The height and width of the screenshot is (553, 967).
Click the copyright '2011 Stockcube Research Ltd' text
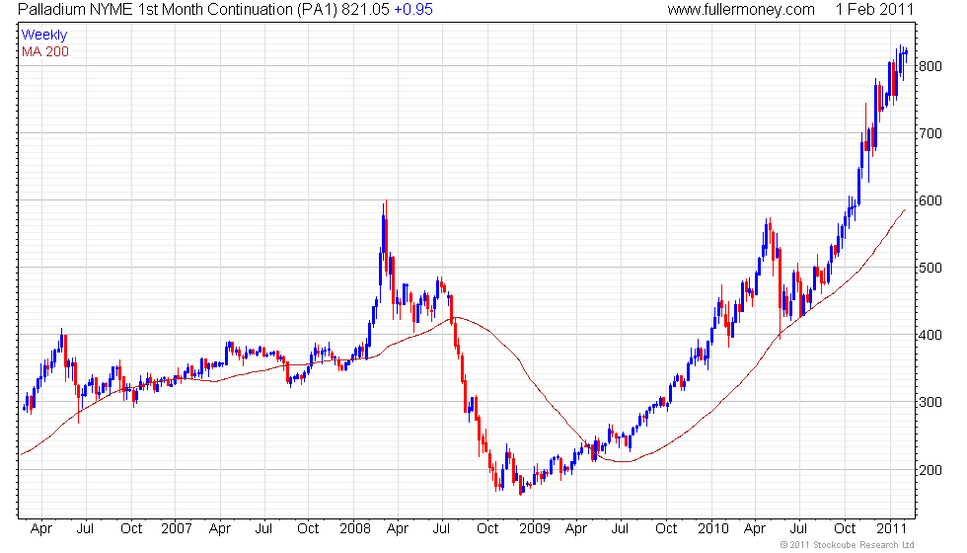point(848,544)
